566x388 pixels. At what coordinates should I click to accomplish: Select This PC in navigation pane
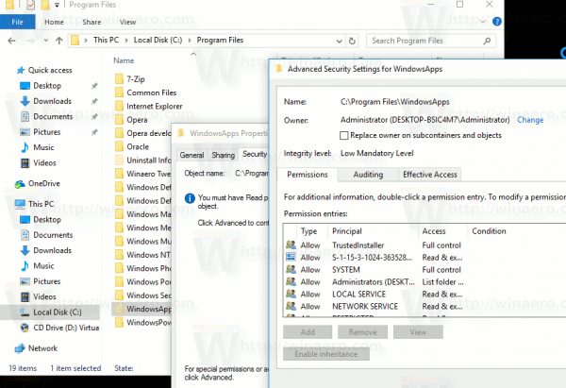coord(42,204)
